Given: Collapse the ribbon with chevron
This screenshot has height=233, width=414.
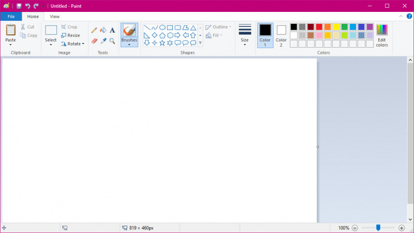Looking at the screenshot, I should (x=401, y=17).
